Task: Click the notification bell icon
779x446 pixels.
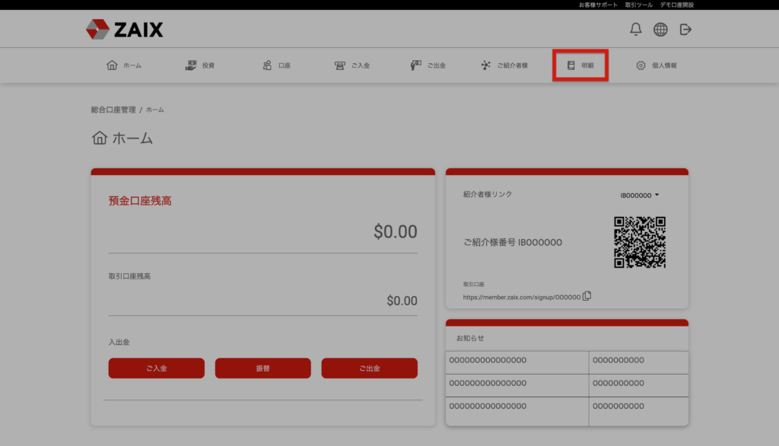Action: click(x=636, y=30)
